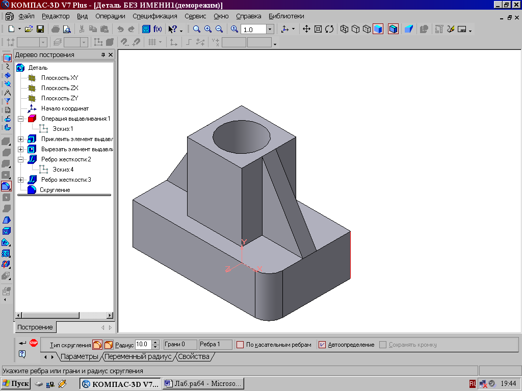This screenshot has height=391, width=522.
Task: Open the measurements panel compass icon
Action: (7, 93)
